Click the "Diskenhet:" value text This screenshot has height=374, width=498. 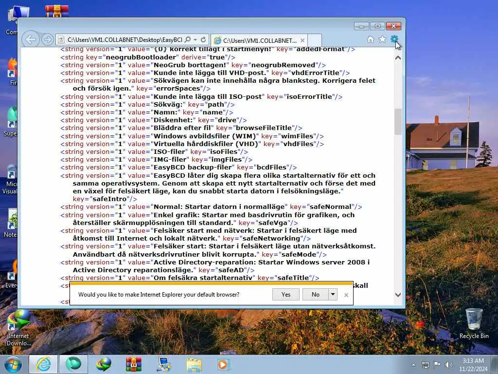point(174,120)
